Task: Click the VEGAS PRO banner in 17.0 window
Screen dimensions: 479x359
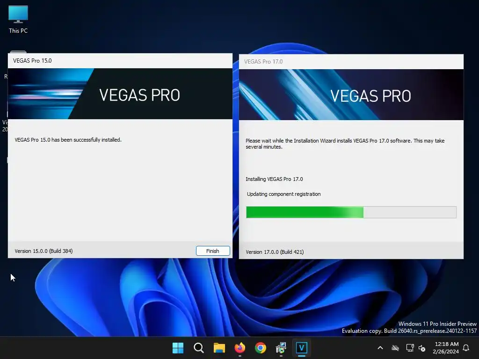Action: [x=351, y=94]
